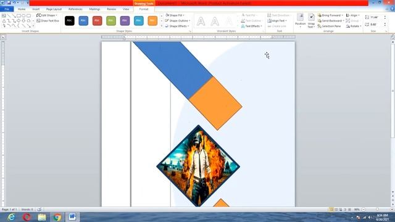Open the Text Effects dropdown

pyautogui.click(x=252, y=26)
